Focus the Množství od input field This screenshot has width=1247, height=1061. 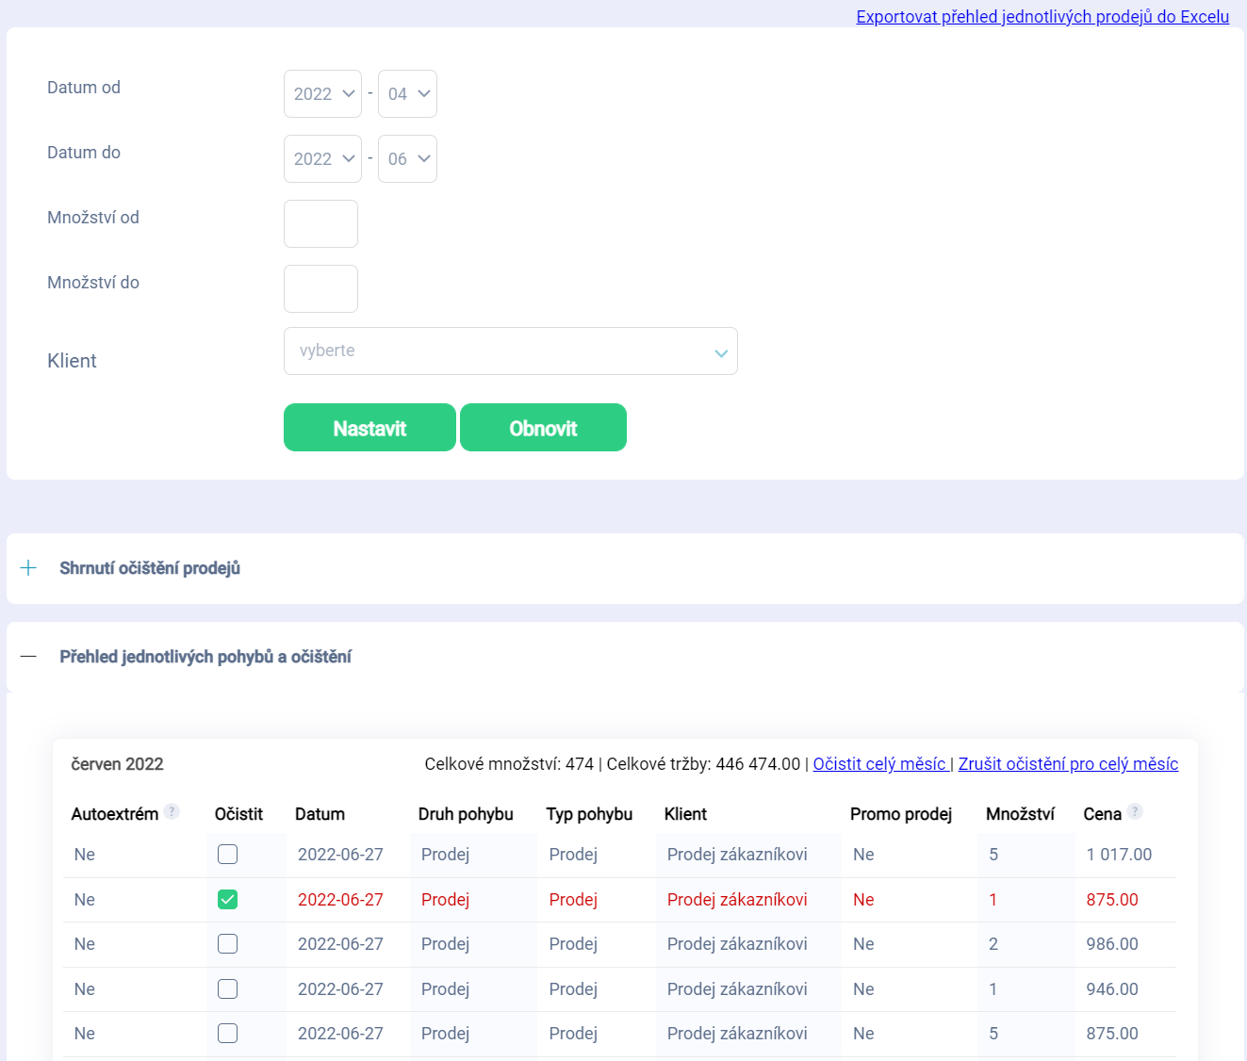point(320,224)
